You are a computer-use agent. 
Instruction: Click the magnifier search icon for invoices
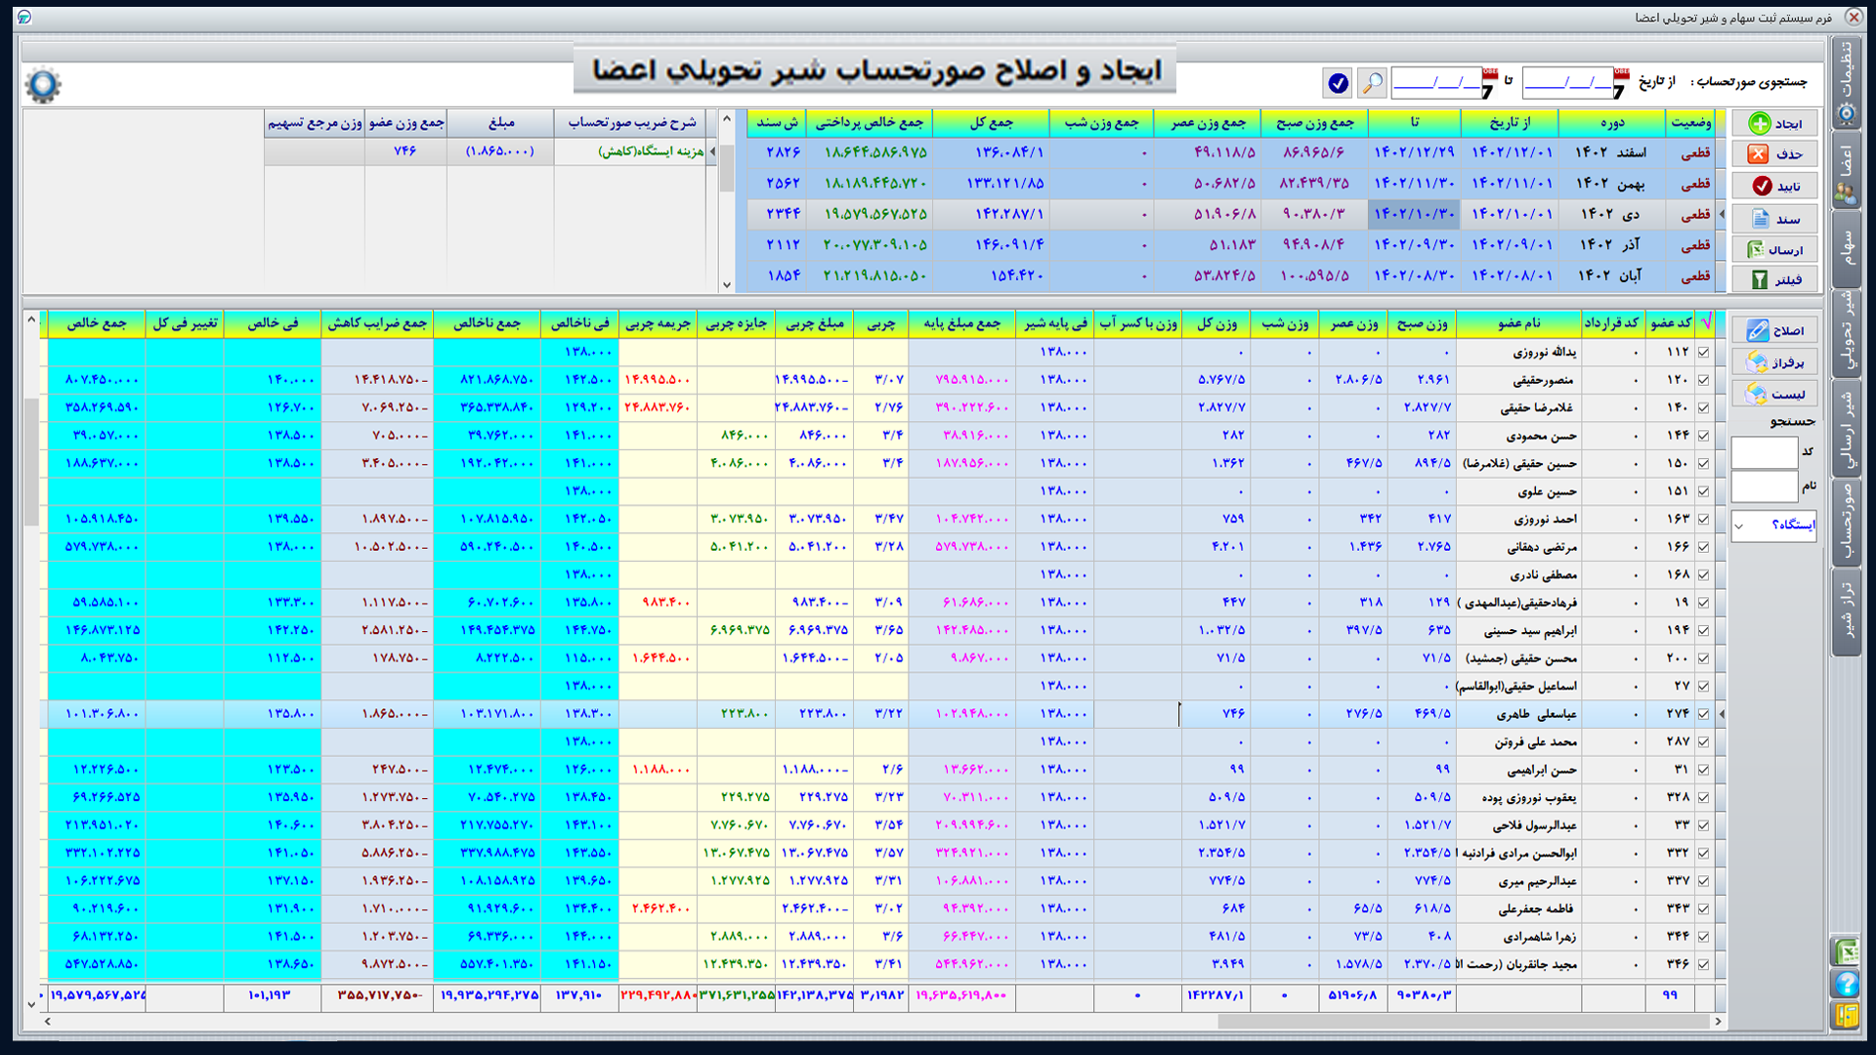click(x=1372, y=83)
